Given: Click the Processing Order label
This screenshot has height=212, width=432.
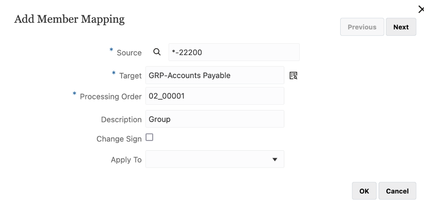Looking at the screenshot, I should 111,97.
